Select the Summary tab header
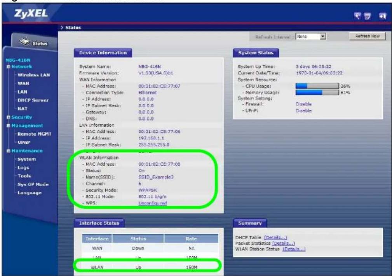Image resolution: width=392 pixels, height=276 pixels. coord(250,223)
